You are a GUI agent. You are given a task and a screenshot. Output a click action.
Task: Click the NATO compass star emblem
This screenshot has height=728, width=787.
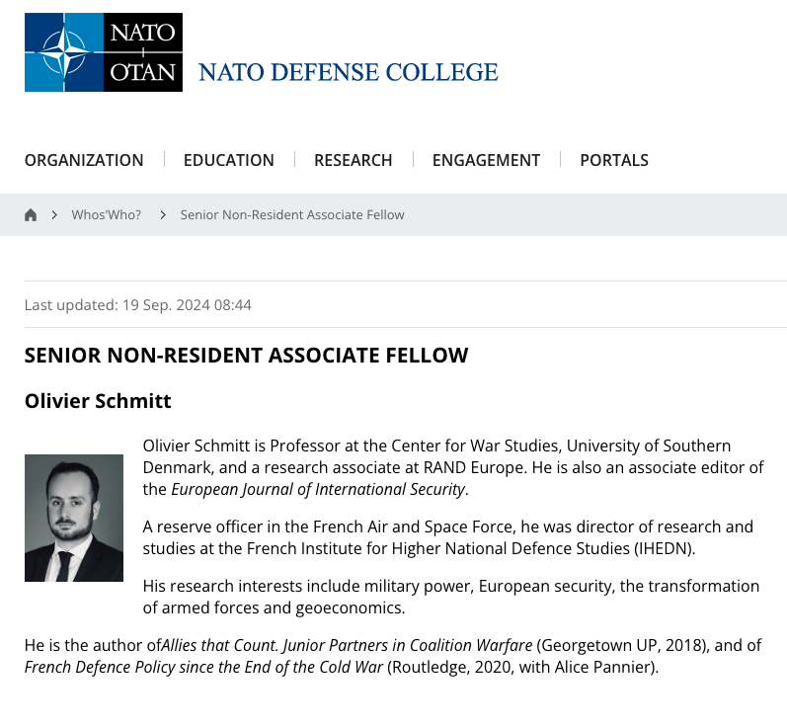click(64, 52)
